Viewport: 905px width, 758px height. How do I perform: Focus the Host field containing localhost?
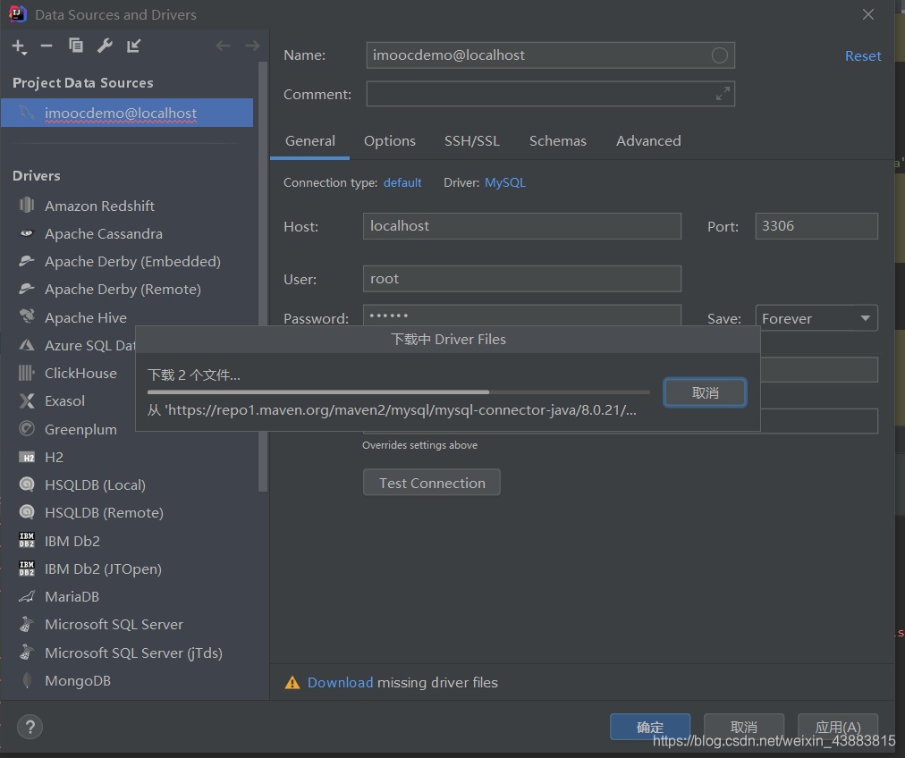click(521, 225)
